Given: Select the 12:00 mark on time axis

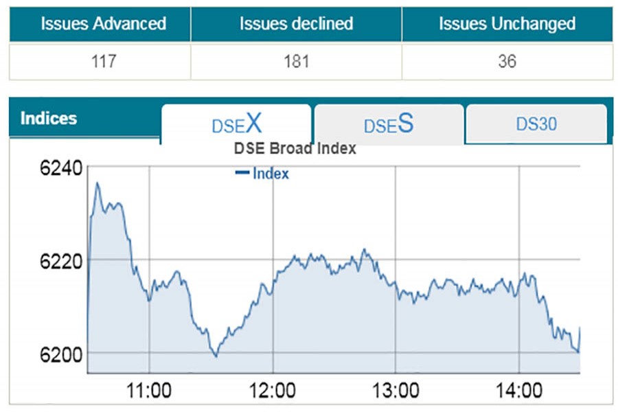Looking at the screenshot, I should pyautogui.click(x=273, y=392).
